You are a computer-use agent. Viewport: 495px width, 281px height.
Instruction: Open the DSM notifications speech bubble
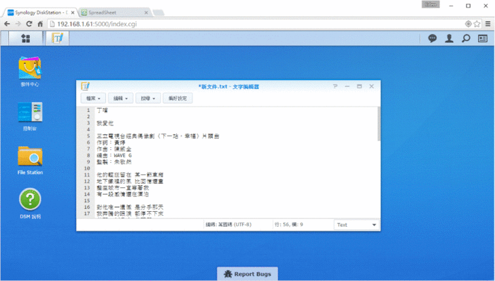(x=432, y=39)
